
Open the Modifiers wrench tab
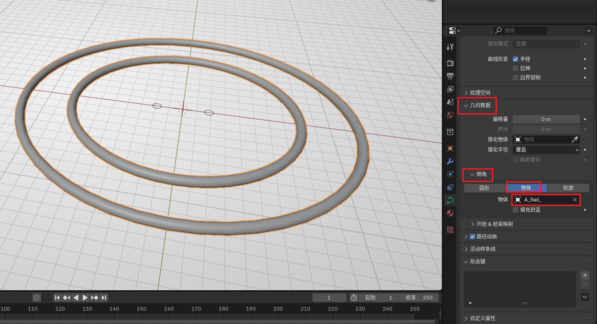[x=450, y=161]
